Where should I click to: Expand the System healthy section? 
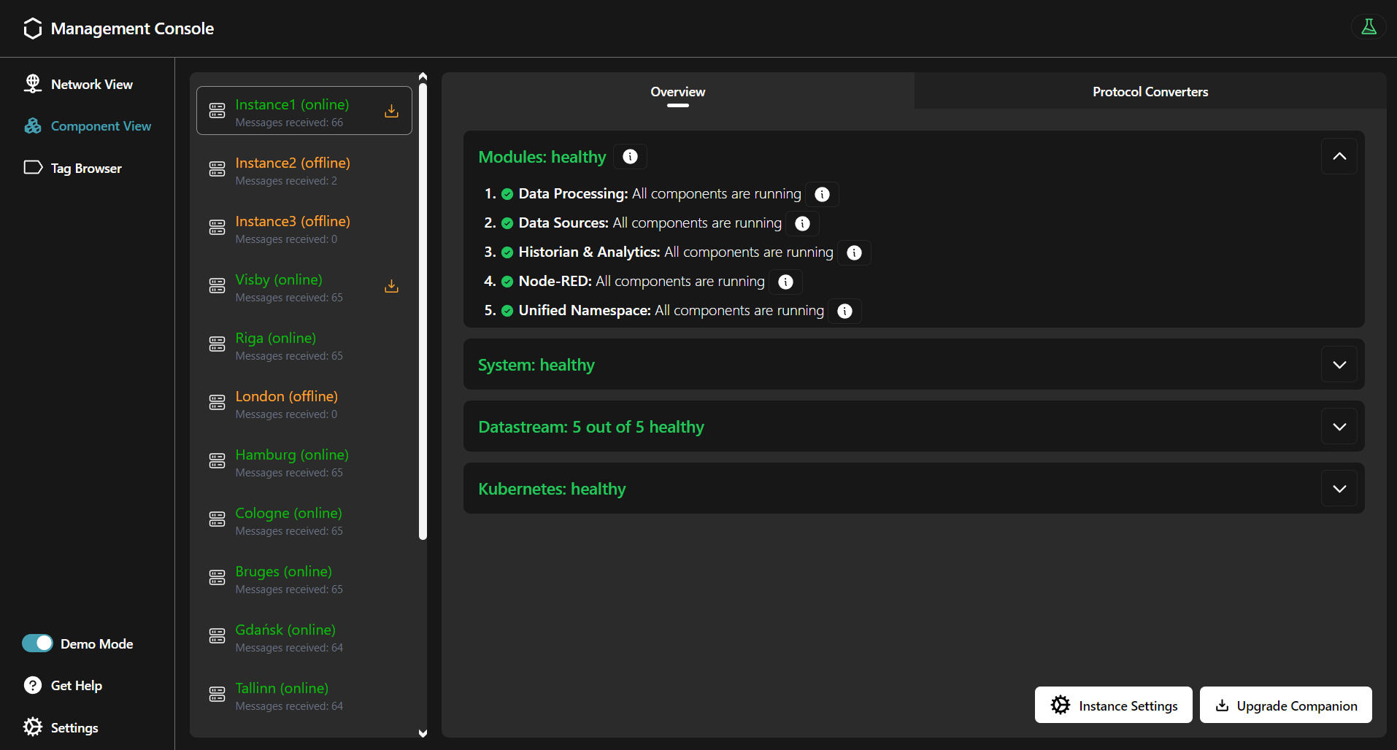pos(1339,364)
